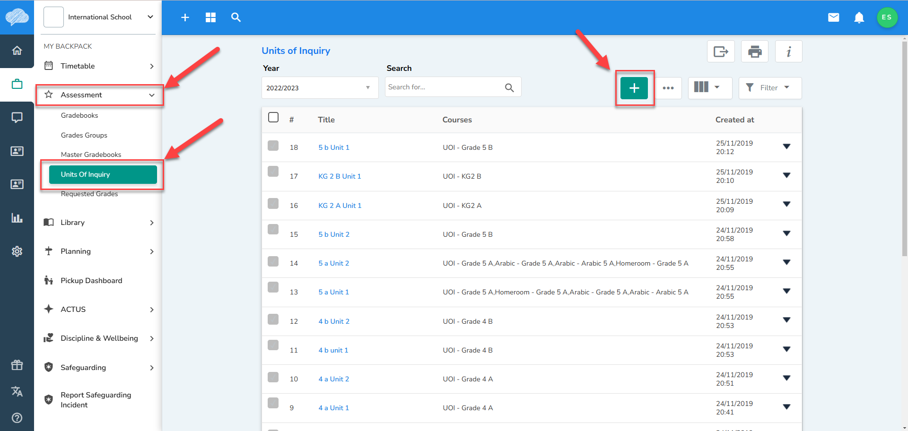Click the top bar search icon
The width and height of the screenshot is (908, 431).
point(236,17)
